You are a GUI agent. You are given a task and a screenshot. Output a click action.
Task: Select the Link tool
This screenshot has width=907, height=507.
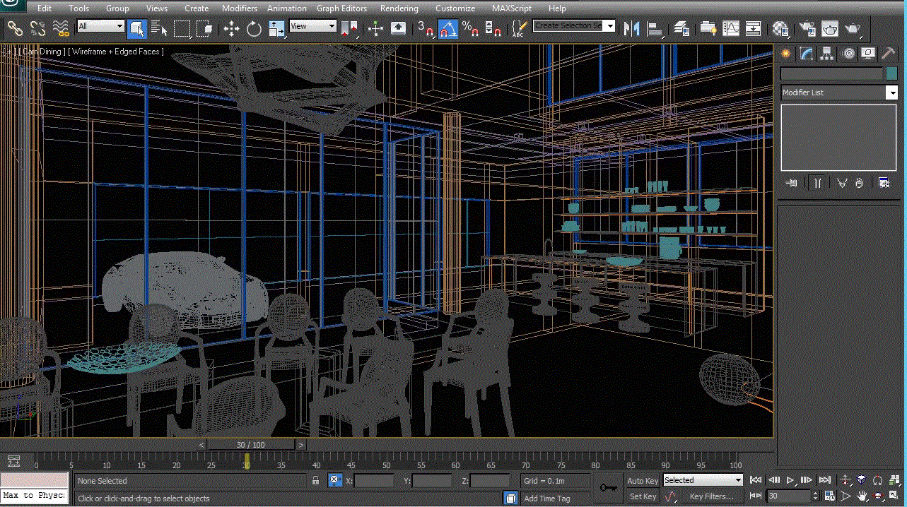pos(15,28)
